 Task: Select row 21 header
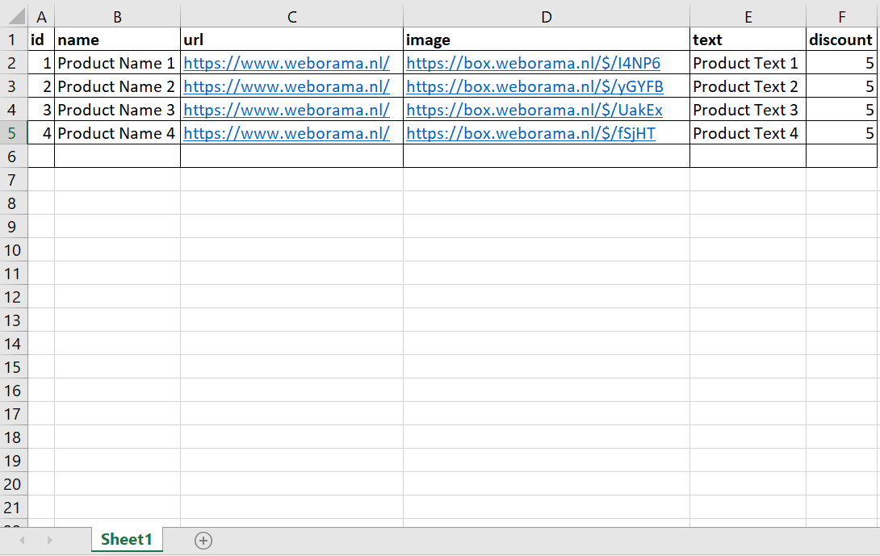12,508
